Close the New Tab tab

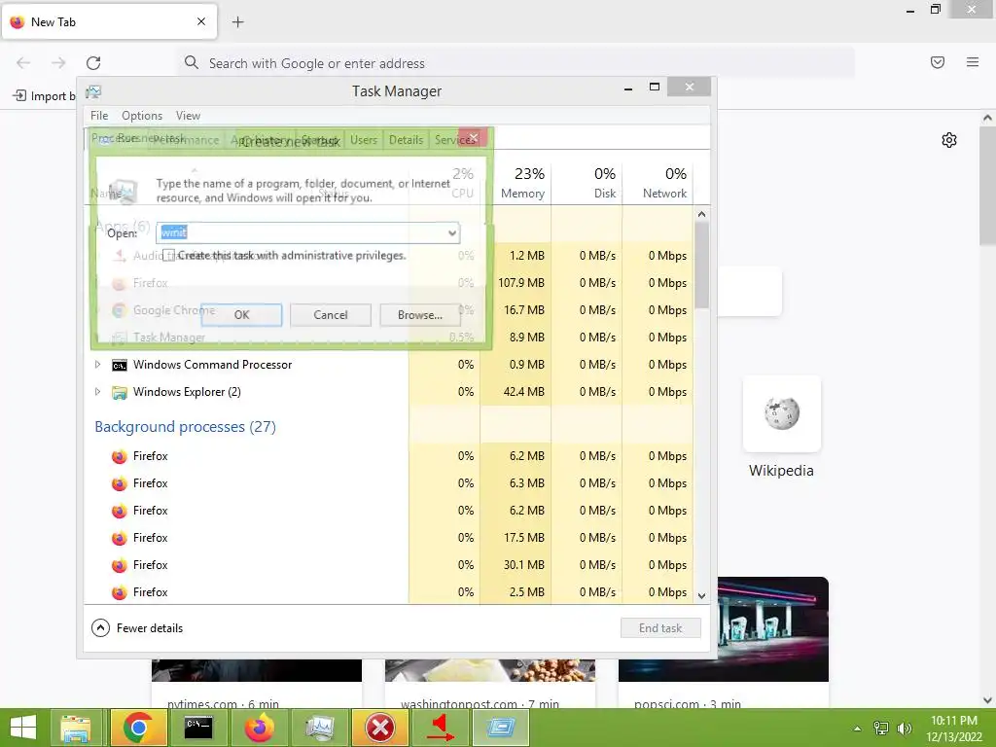click(x=201, y=21)
